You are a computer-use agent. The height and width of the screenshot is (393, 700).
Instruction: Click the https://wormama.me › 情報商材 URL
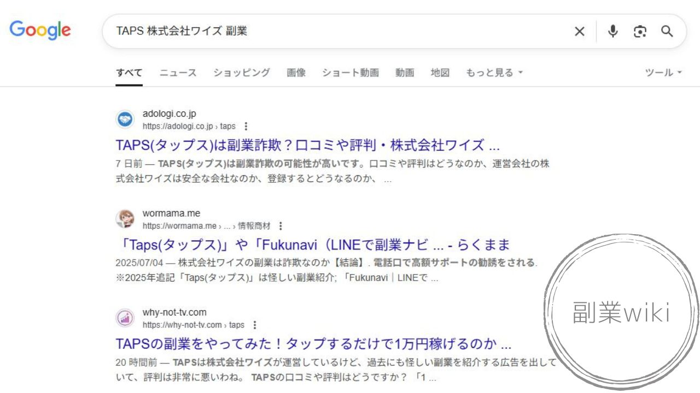[x=207, y=225]
